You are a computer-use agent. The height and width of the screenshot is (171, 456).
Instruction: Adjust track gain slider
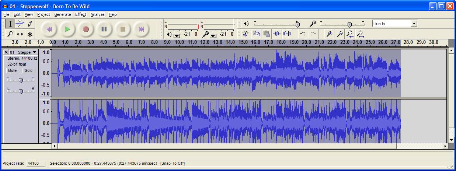coord(21,80)
